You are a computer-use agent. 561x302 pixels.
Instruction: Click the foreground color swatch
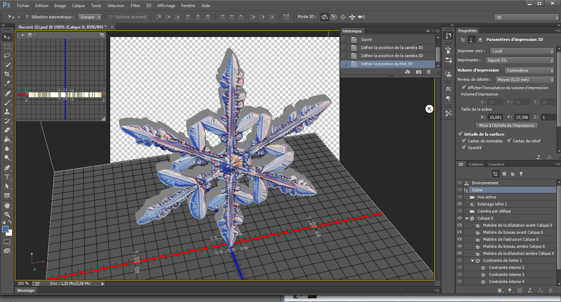click(x=5, y=229)
